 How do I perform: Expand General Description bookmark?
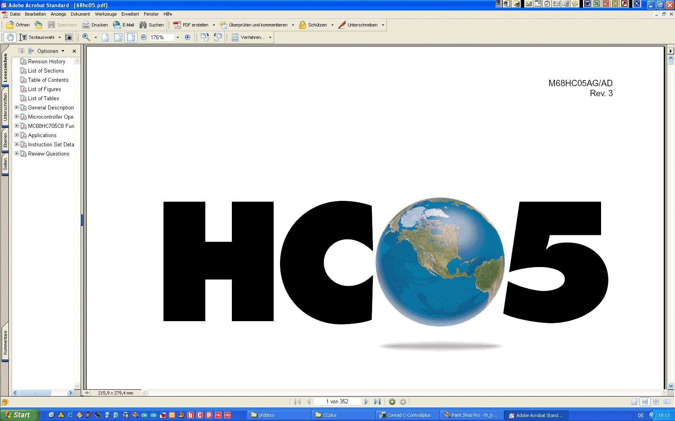pyautogui.click(x=16, y=107)
